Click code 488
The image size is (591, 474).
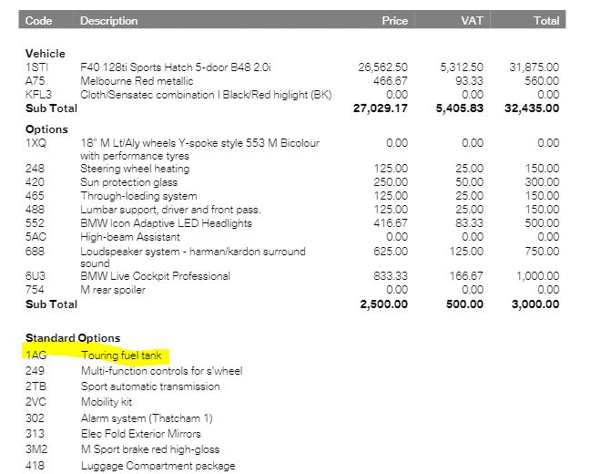point(35,209)
